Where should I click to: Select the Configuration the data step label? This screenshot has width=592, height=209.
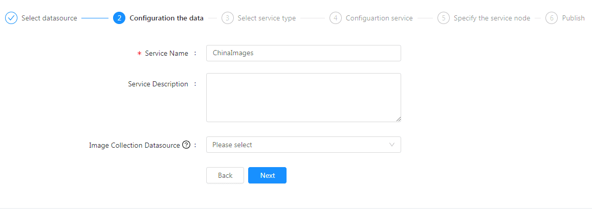click(x=166, y=18)
